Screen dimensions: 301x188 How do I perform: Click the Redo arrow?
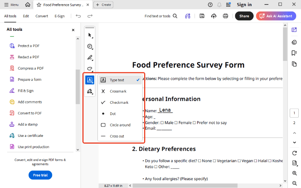point(90,16)
